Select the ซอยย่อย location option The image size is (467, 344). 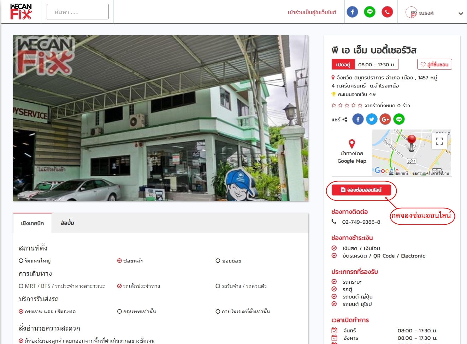click(x=229, y=261)
